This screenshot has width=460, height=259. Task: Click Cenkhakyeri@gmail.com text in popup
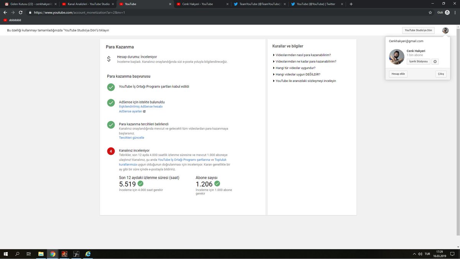(406, 41)
